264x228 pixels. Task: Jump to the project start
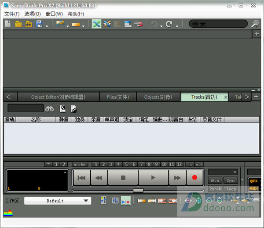click(82, 178)
